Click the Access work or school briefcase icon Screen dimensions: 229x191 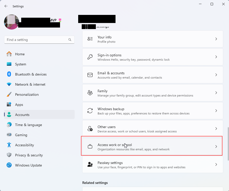(90, 146)
